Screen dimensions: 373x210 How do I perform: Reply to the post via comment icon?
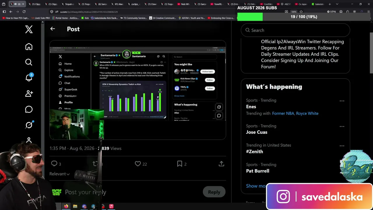(54, 164)
